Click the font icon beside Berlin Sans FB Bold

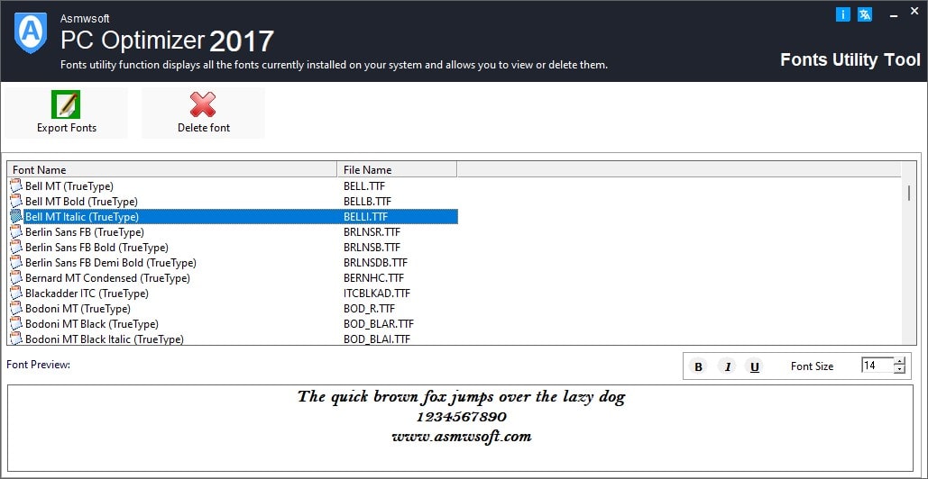click(x=16, y=248)
